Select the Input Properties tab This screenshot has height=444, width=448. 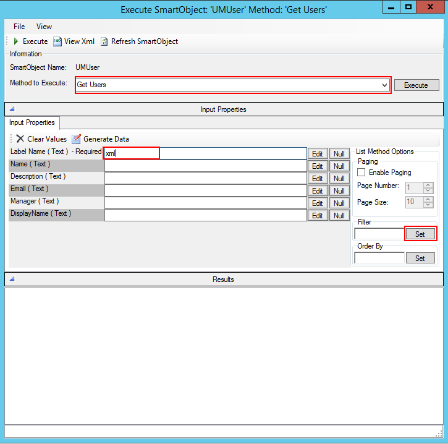tap(32, 122)
